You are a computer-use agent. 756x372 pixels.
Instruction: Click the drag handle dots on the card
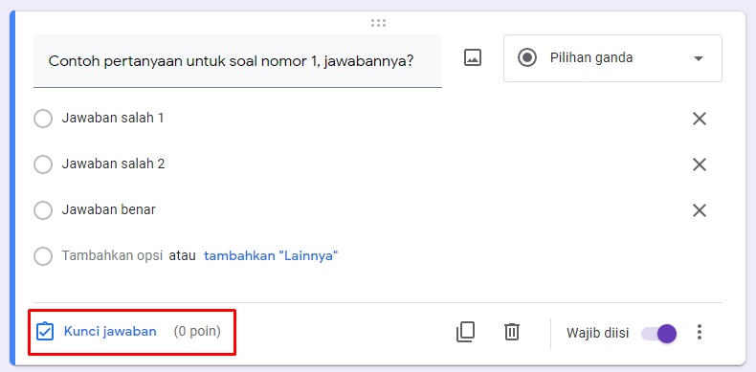pyautogui.click(x=379, y=23)
